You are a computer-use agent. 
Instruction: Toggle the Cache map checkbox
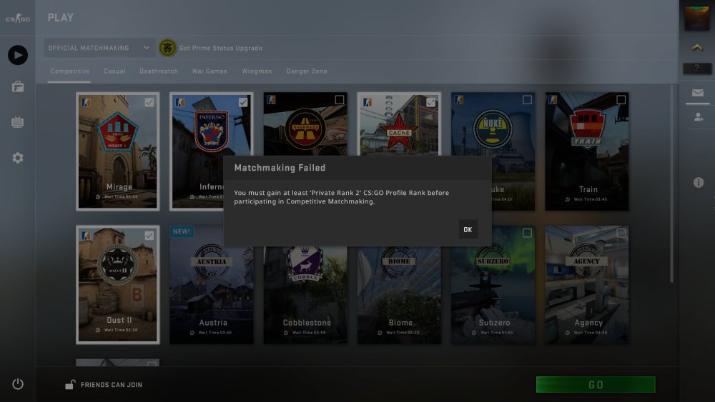point(431,102)
